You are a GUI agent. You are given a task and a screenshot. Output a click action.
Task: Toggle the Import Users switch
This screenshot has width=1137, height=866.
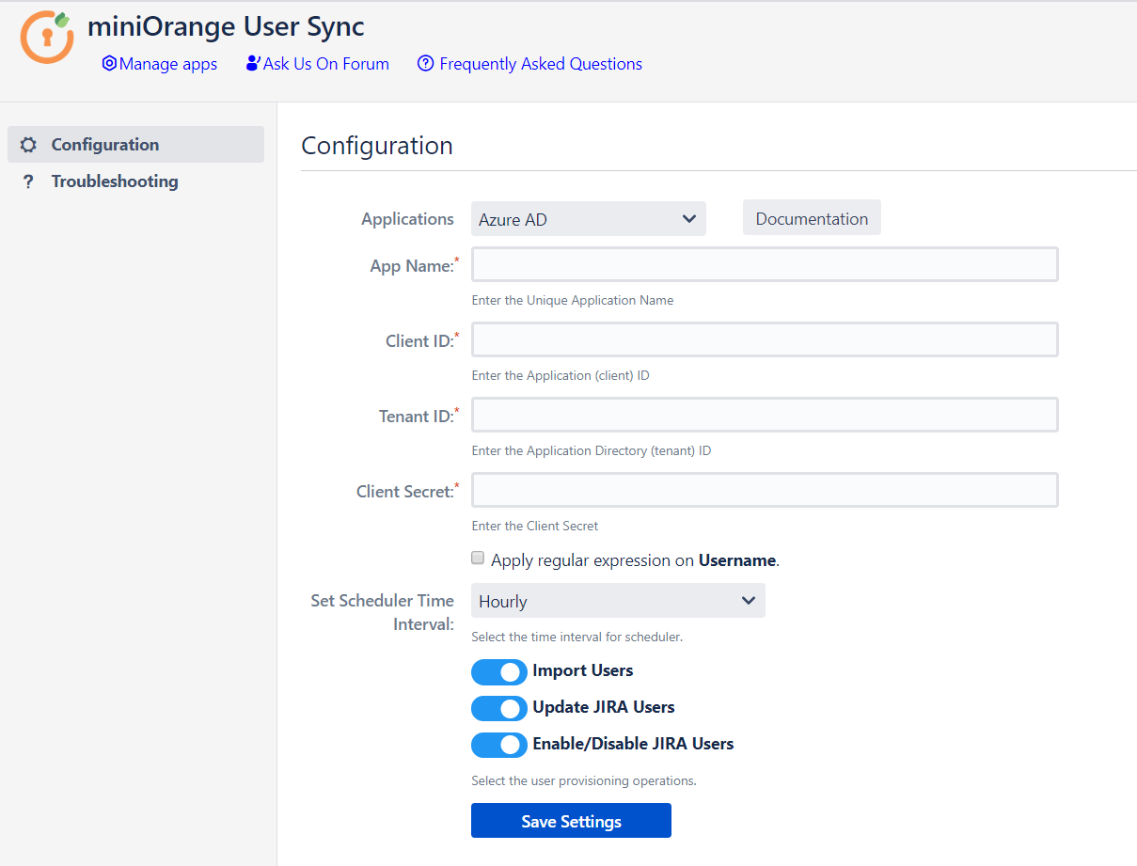click(499, 671)
